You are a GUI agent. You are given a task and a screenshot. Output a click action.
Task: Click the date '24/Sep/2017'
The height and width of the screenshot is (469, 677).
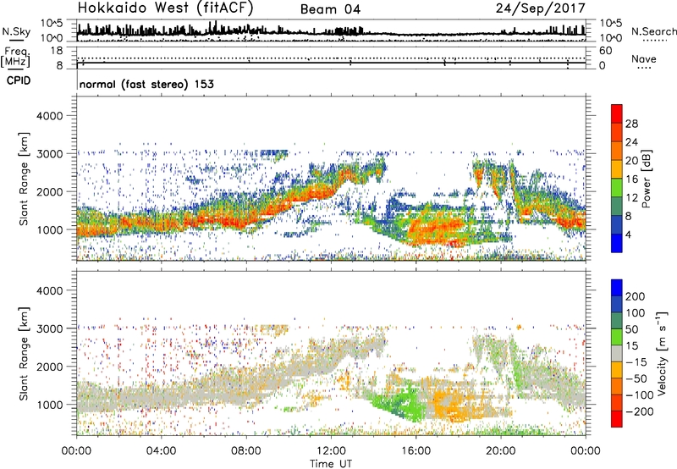[x=541, y=8]
